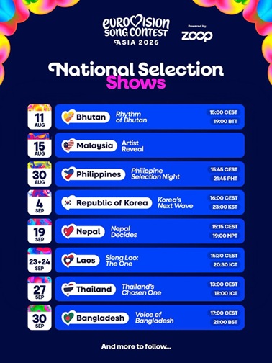
Task: Click the Laos flag heart icon
Action: point(68,261)
